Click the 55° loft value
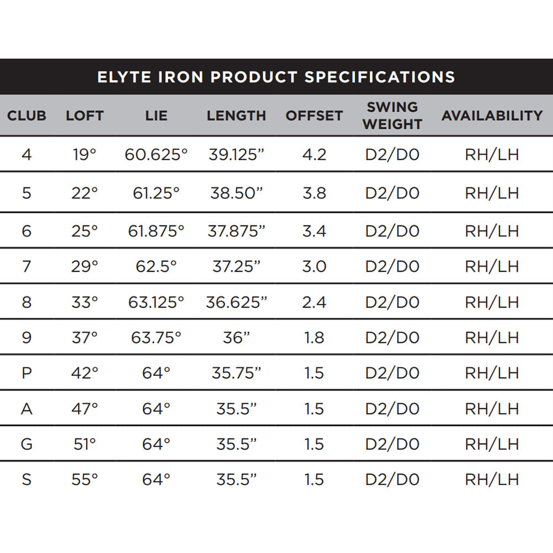The height and width of the screenshot is (553, 553). pos(85,479)
